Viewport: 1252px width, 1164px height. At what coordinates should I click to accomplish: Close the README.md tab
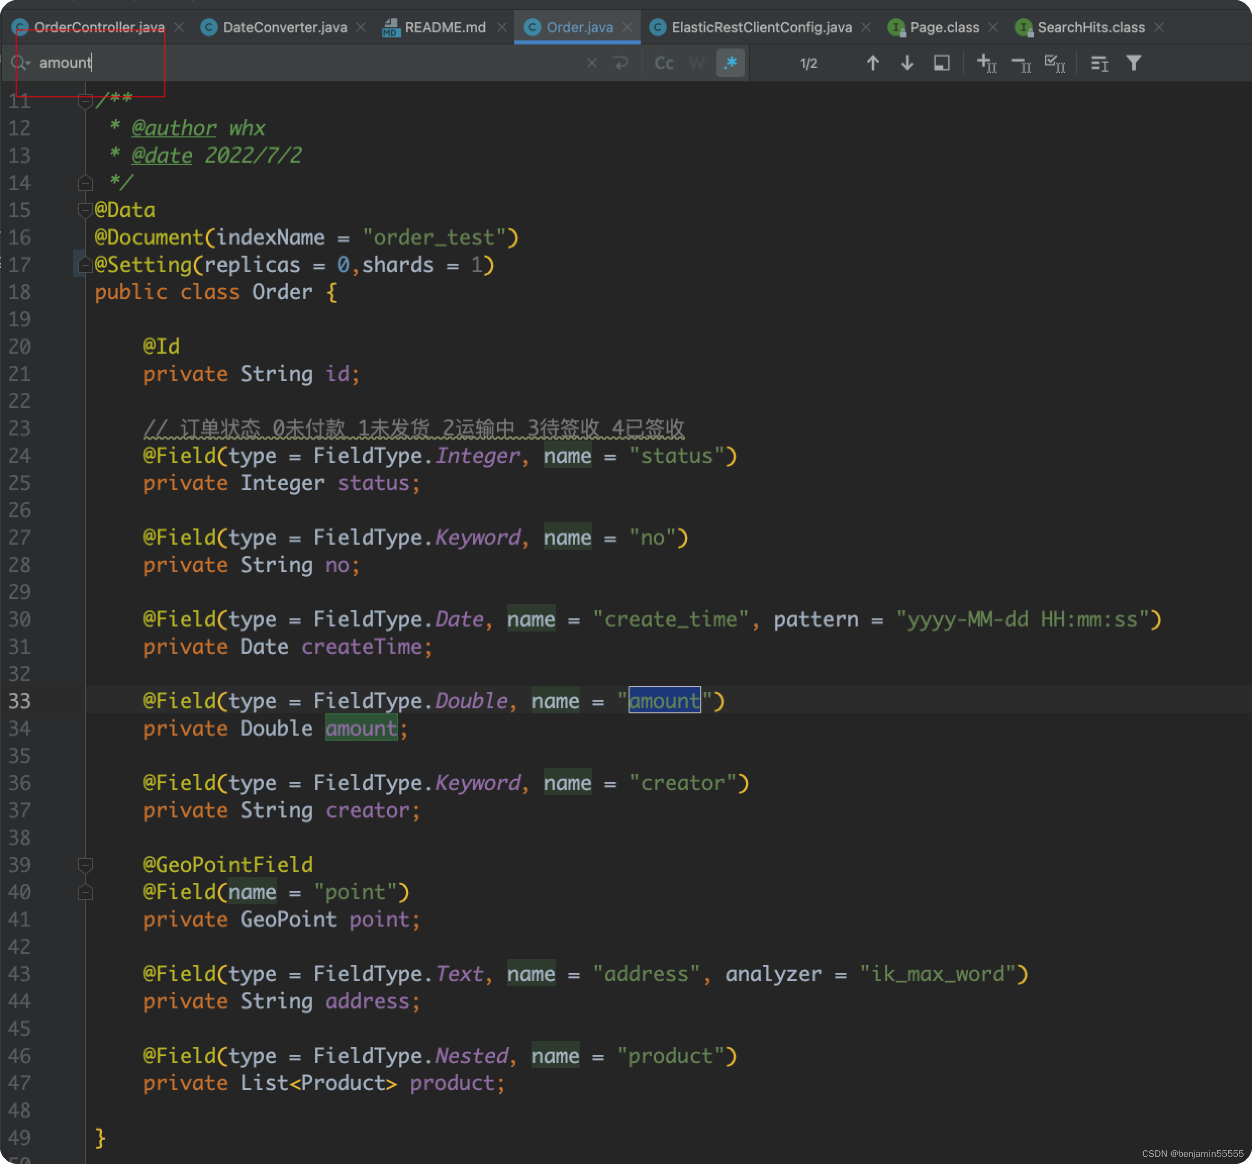[502, 28]
